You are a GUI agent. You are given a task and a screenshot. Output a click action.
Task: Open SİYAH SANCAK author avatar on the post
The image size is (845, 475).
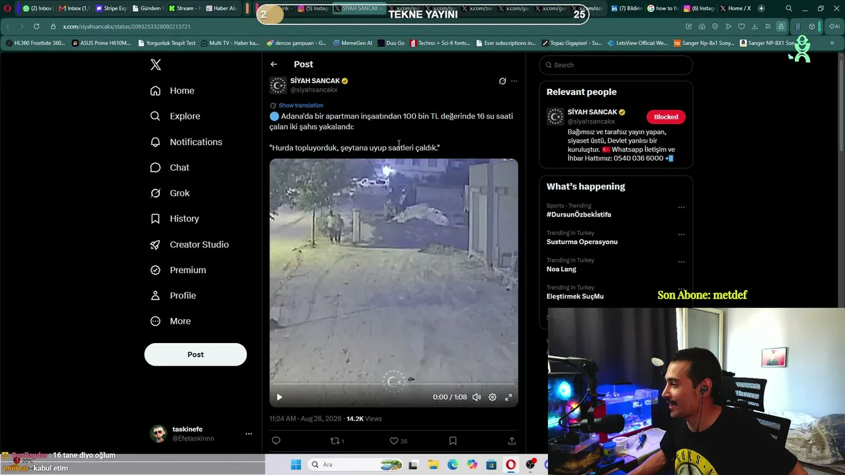[x=278, y=85]
